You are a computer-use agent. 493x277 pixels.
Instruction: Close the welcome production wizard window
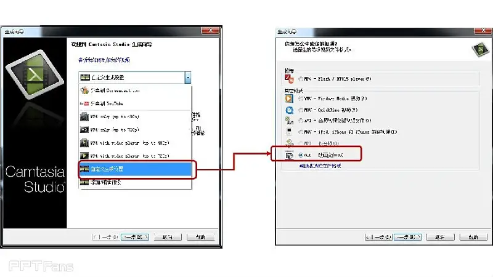210,30
